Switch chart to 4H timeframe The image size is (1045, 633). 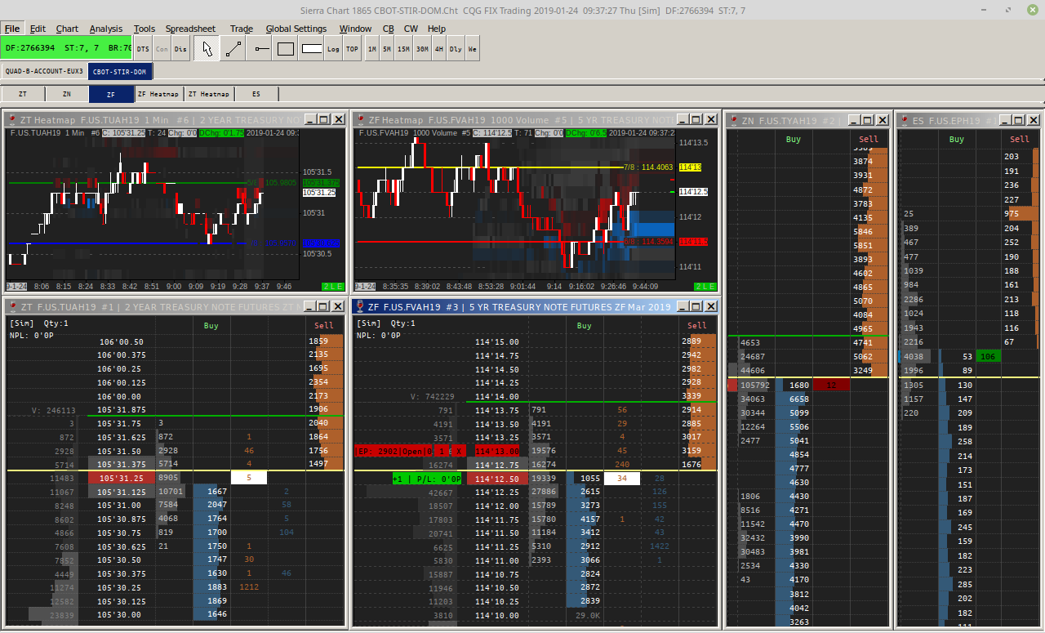click(x=439, y=49)
